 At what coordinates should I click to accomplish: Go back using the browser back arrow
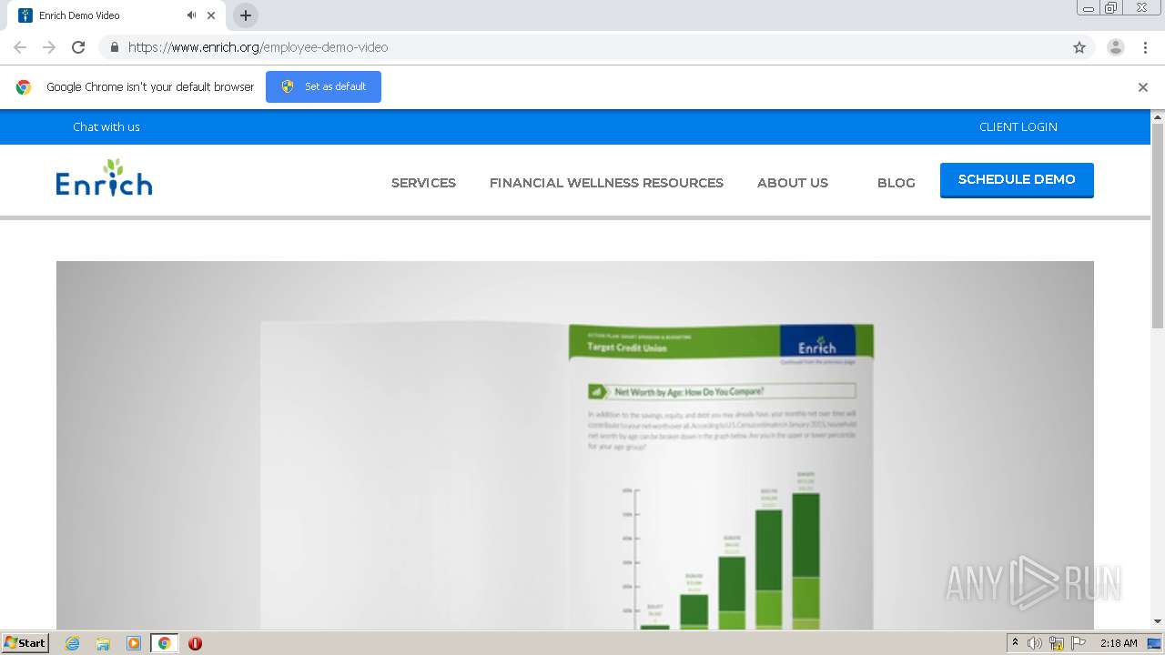pos(20,47)
